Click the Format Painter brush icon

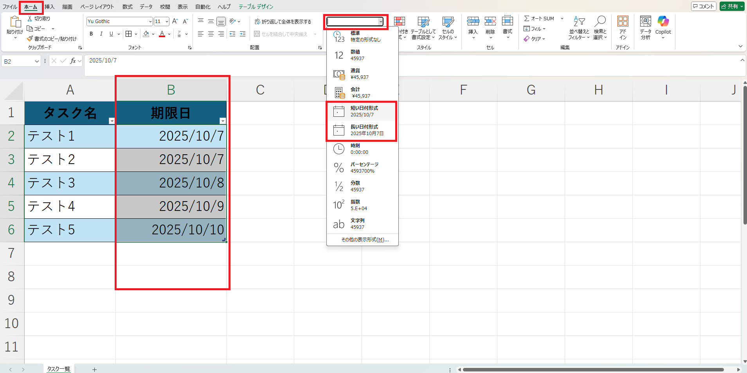(30, 39)
